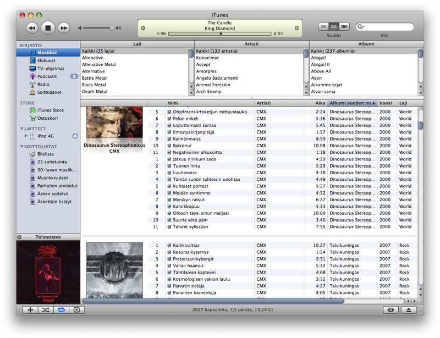Add new playlist with plus button
Viewport: 440px width, 338px height.
pos(30,309)
